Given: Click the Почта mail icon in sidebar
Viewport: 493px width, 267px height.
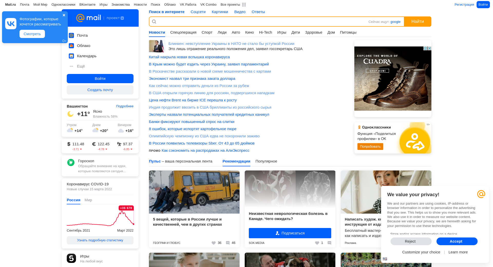Looking at the screenshot, I should [x=71, y=35].
